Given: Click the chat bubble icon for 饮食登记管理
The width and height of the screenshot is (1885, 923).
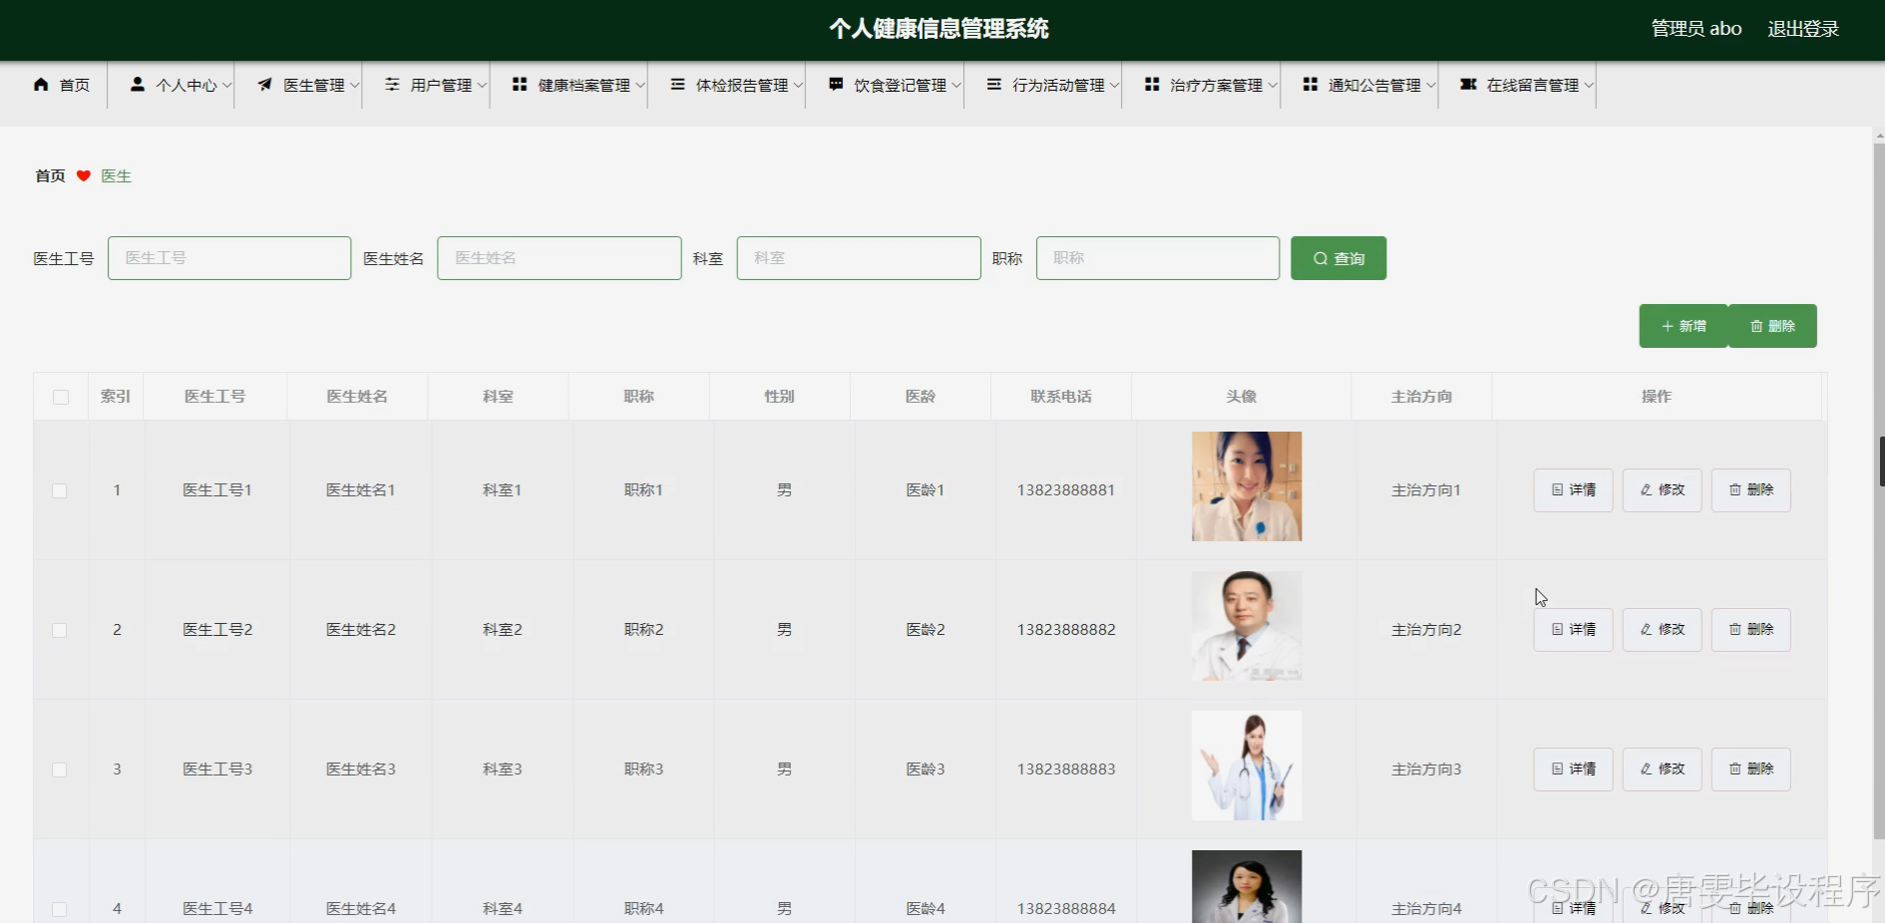Looking at the screenshot, I should pyautogui.click(x=836, y=85).
